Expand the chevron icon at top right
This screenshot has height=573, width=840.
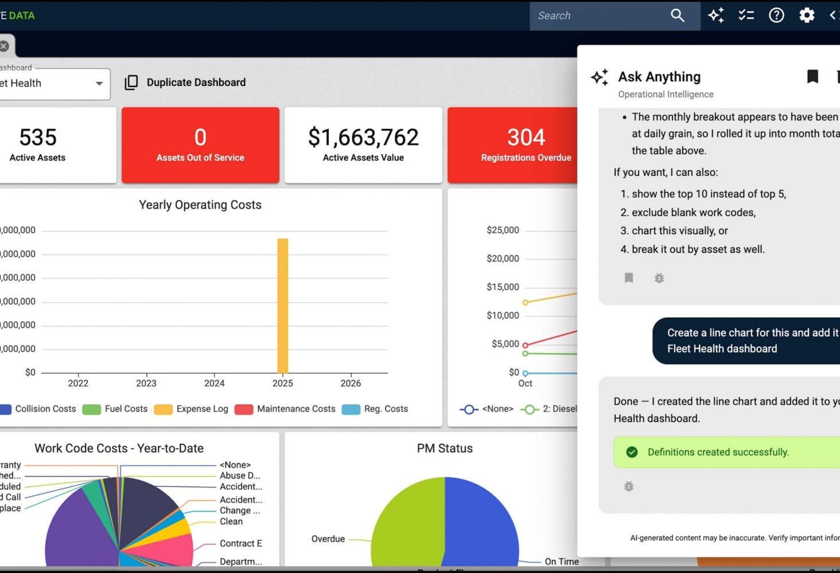[x=834, y=15]
